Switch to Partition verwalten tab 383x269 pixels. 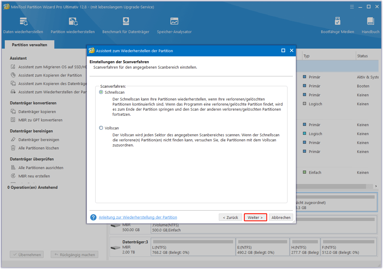(30, 45)
